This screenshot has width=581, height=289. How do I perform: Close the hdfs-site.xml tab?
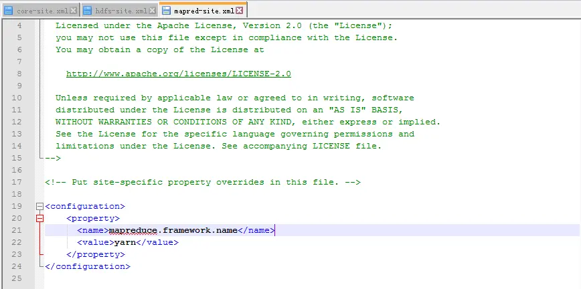(152, 11)
